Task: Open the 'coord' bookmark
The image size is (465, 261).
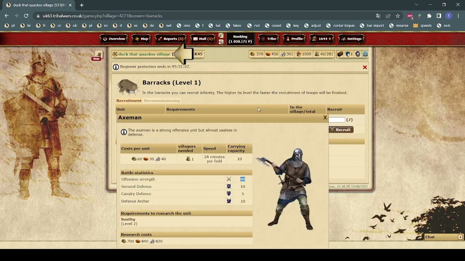Action: pos(273,26)
